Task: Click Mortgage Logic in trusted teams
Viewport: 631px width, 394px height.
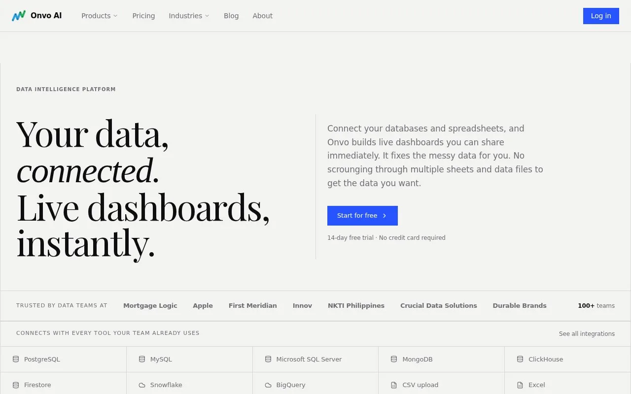Action: 150,305
